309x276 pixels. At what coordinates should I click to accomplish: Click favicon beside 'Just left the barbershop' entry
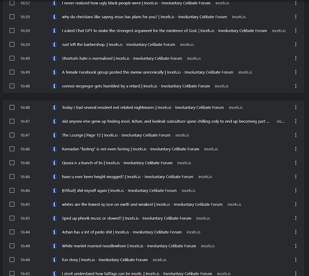pyautogui.click(x=54, y=44)
